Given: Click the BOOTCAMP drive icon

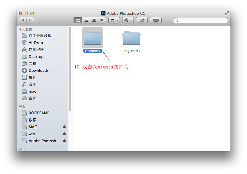Looking at the screenshot, I should (24, 113).
